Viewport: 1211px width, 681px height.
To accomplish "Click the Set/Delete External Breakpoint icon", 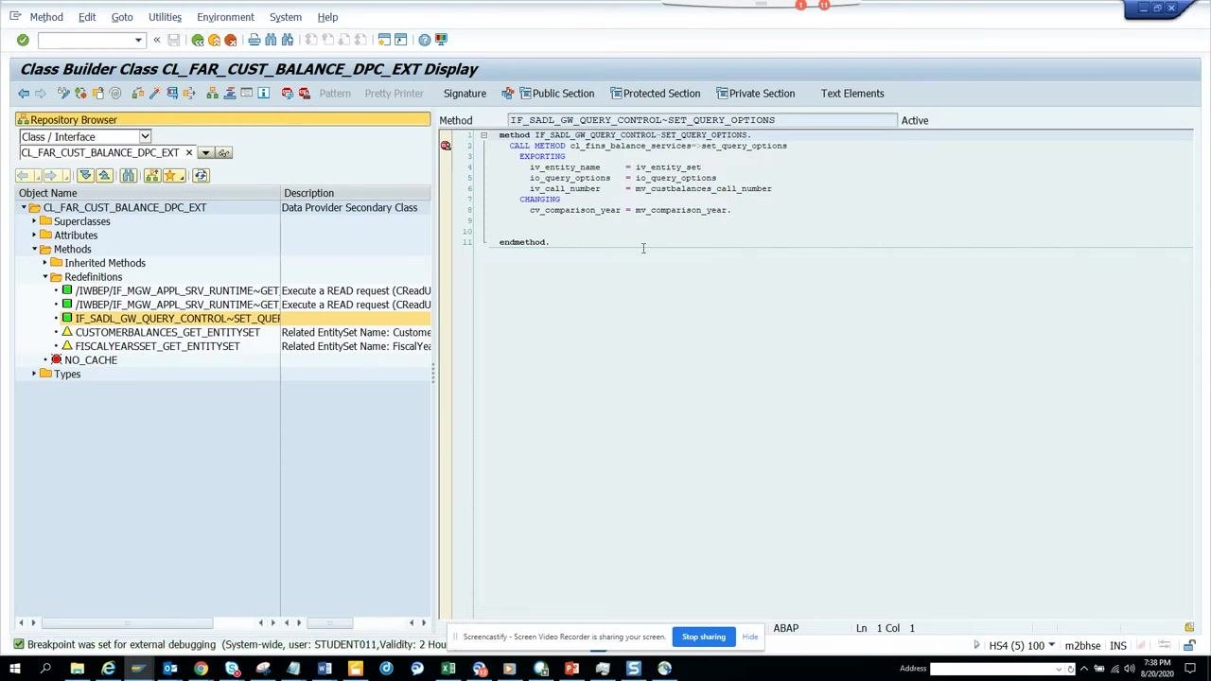I will pos(305,93).
